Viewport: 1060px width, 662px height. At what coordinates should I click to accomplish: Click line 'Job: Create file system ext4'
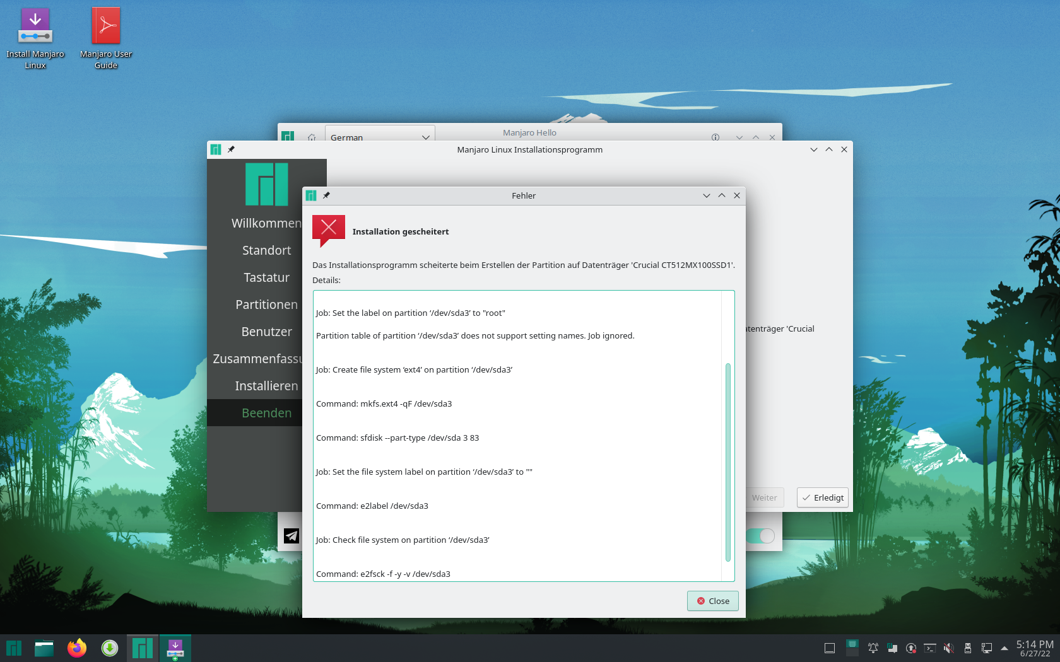414,369
